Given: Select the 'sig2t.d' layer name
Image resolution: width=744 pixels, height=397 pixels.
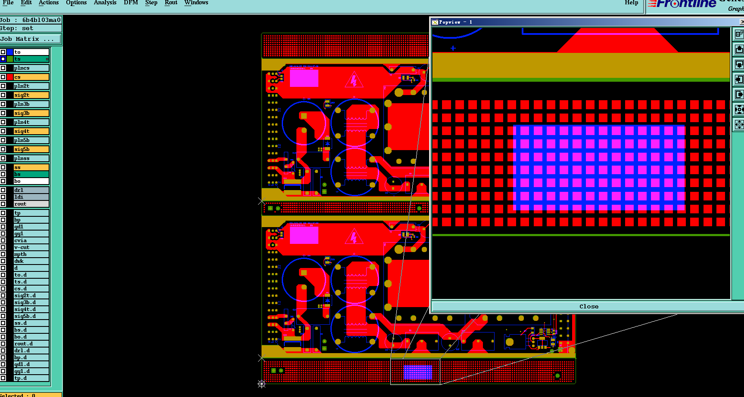Looking at the screenshot, I should [x=31, y=295].
